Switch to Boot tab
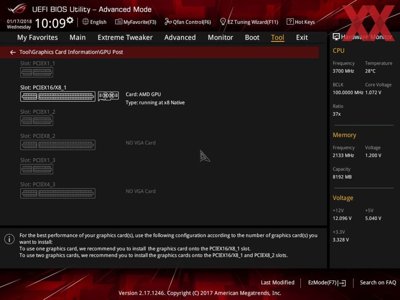This screenshot has width=400, height=300. pos(252,37)
